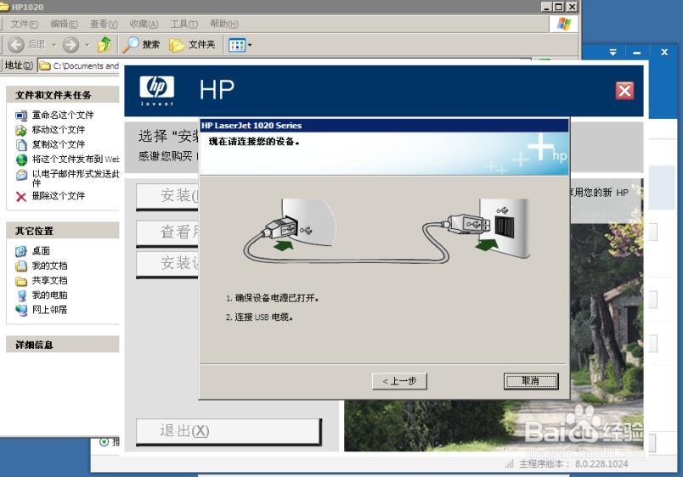683x477 pixels.
Task: Toggle the Folders (文件夹) pane button
Action: [x=192, y=44]
